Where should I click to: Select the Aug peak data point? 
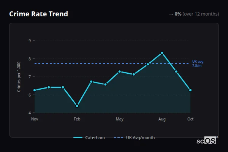point(162,53)
